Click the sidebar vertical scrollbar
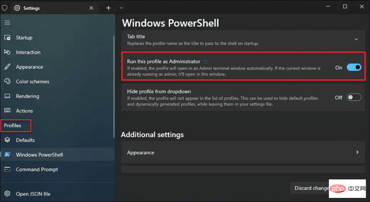 (x=114, y=87)
